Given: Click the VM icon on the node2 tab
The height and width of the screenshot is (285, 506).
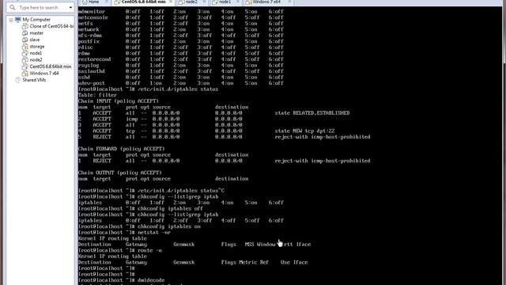Looking at the screenshot, I should 182,2.
